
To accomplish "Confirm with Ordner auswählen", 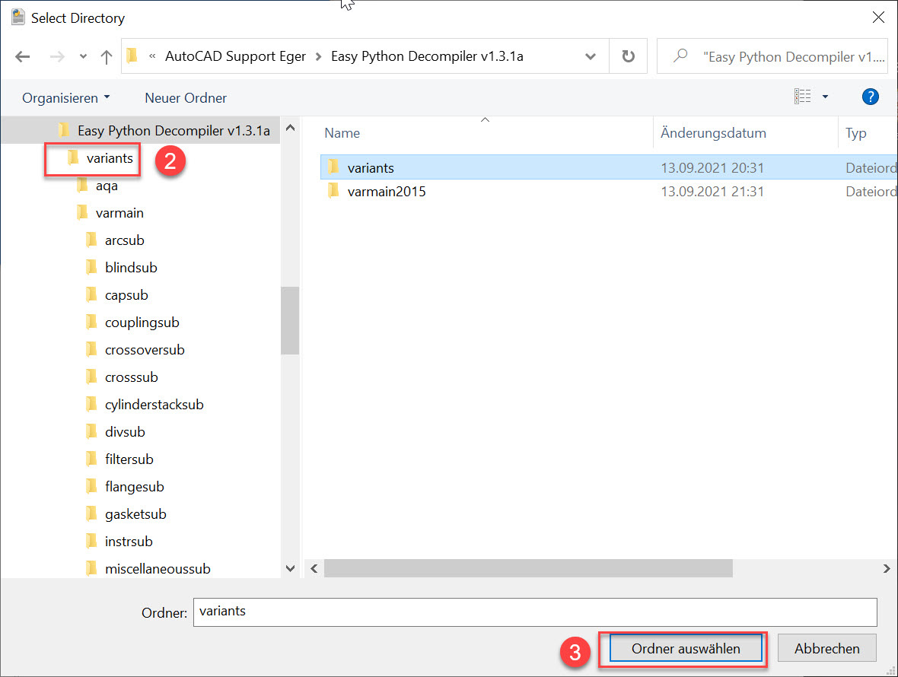I will (x=683, y=648).
